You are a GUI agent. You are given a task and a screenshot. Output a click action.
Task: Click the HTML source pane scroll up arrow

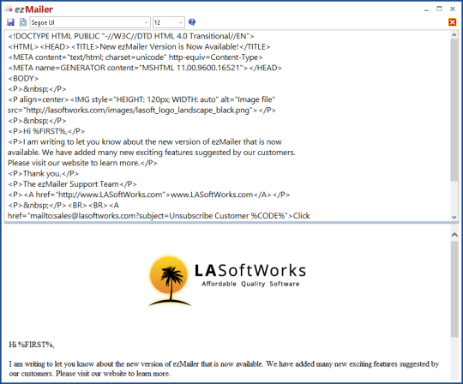454,35
